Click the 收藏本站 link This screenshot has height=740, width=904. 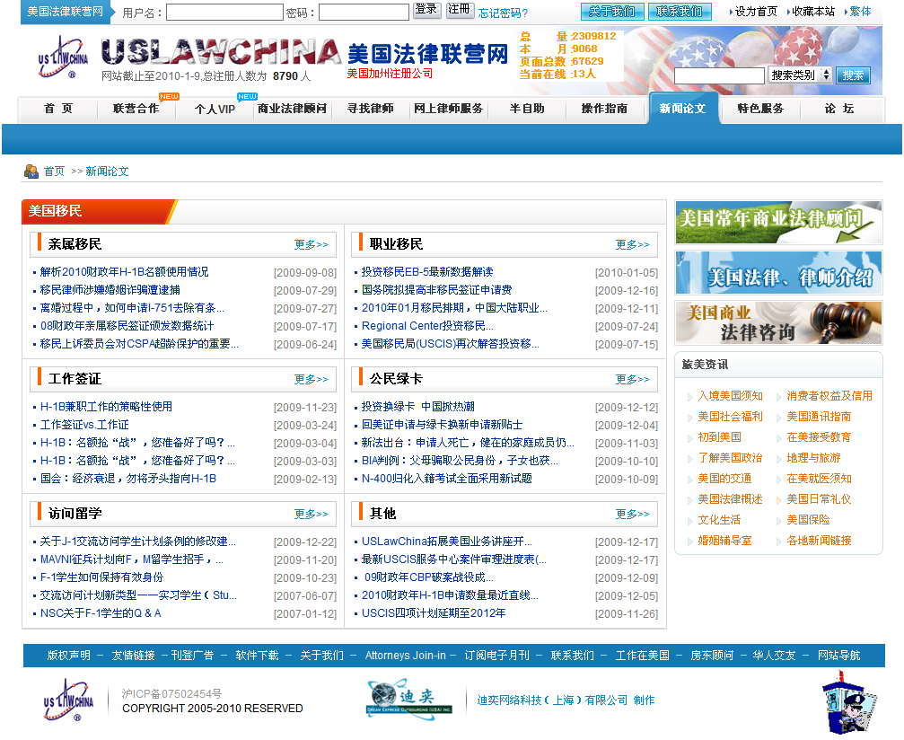(x=813, y=12)
